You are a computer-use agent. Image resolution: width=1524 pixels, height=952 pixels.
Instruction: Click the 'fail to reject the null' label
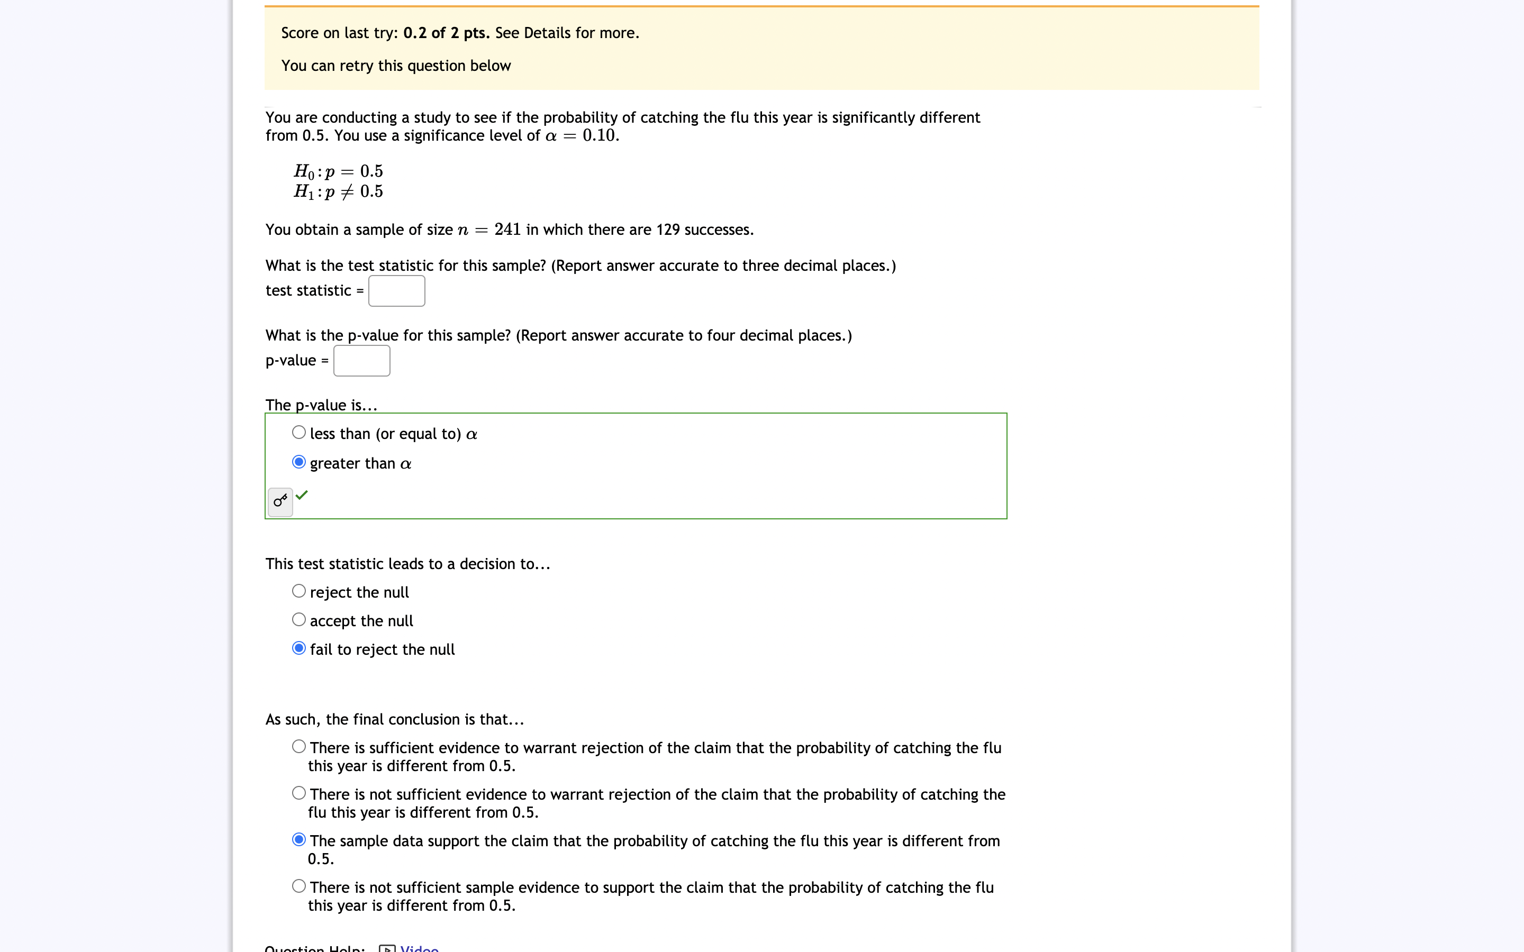click(x=382, y=650)
